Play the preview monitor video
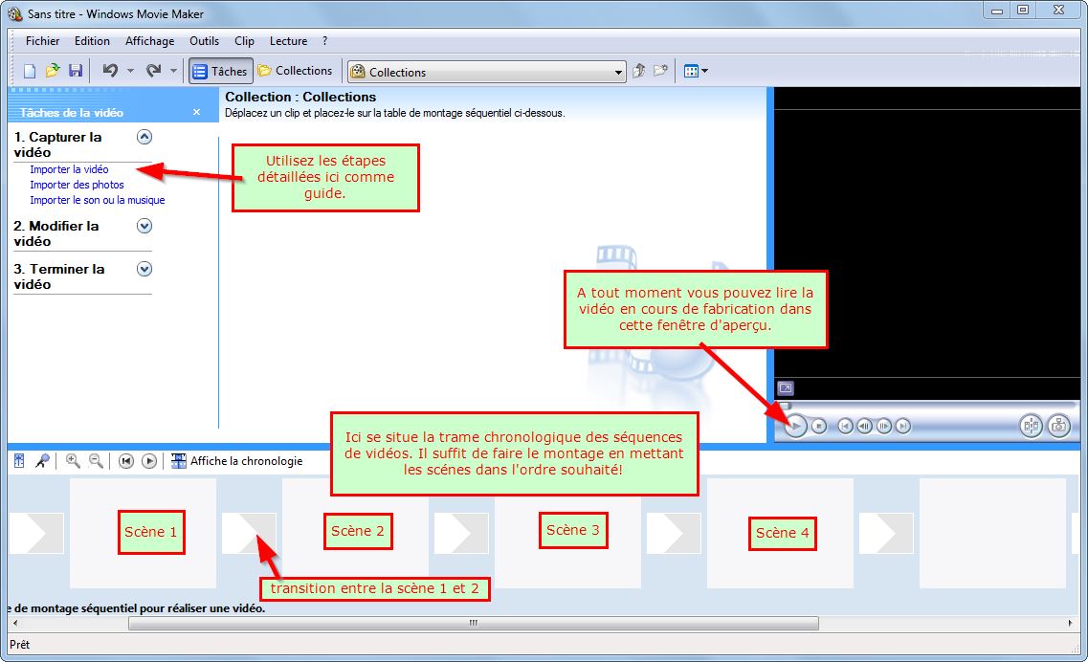1088x662 pixels. [x=795, y=426]
